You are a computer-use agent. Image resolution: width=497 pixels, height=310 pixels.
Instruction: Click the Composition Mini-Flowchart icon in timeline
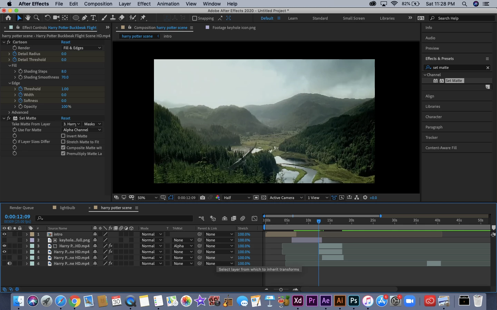[x=201, y=218]
